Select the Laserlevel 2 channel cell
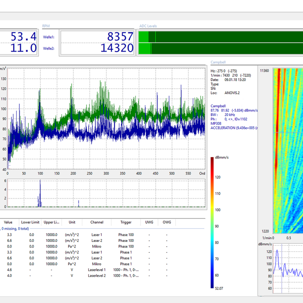Image resolution: width=303 pixels, height=303 pixels. (x=97, y=276)
